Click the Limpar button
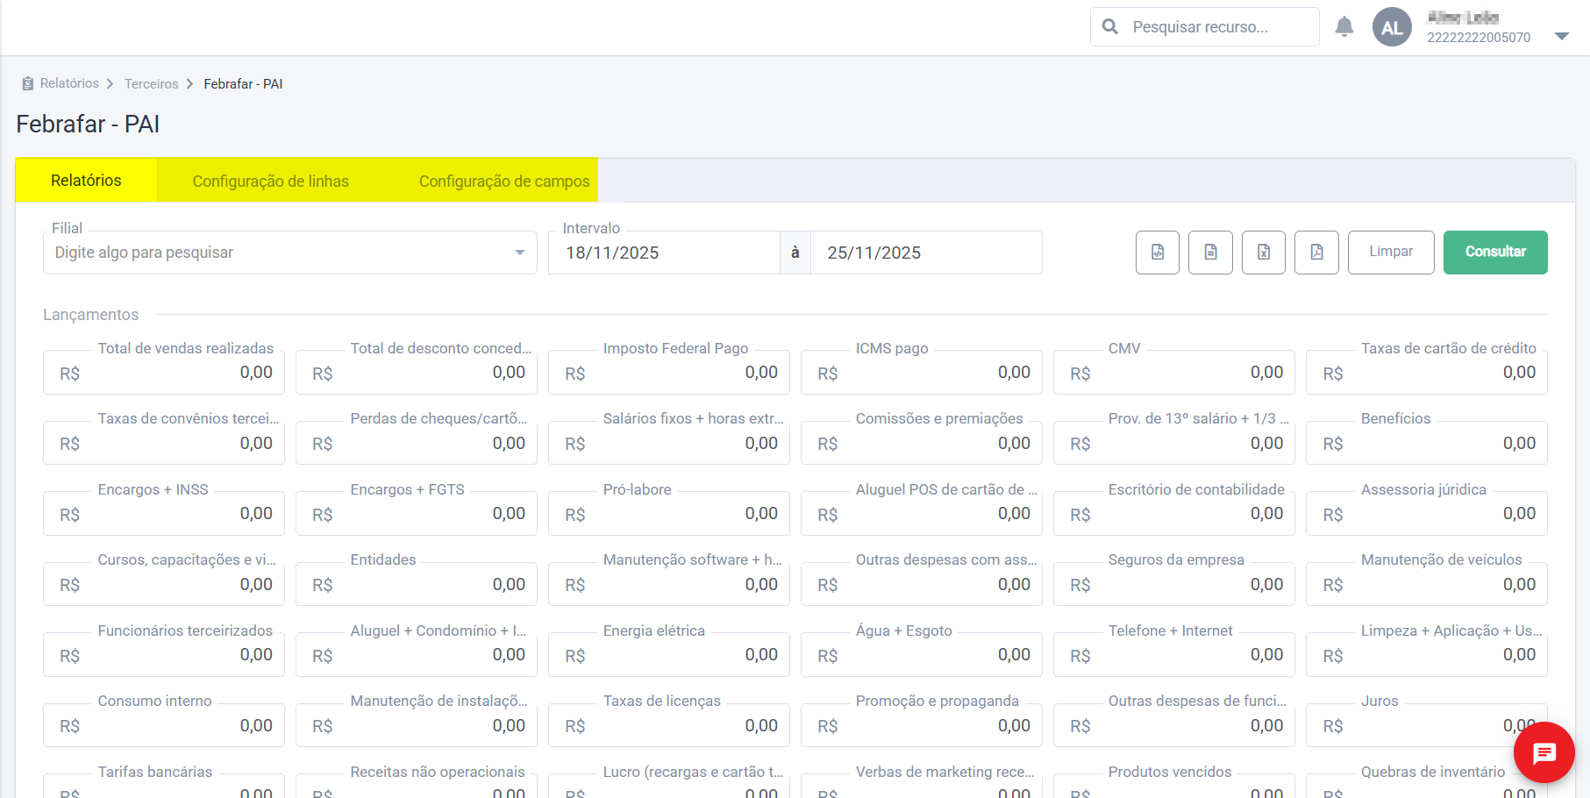This screenshot has width=1590, height=798. click(x=1391, y=253)
